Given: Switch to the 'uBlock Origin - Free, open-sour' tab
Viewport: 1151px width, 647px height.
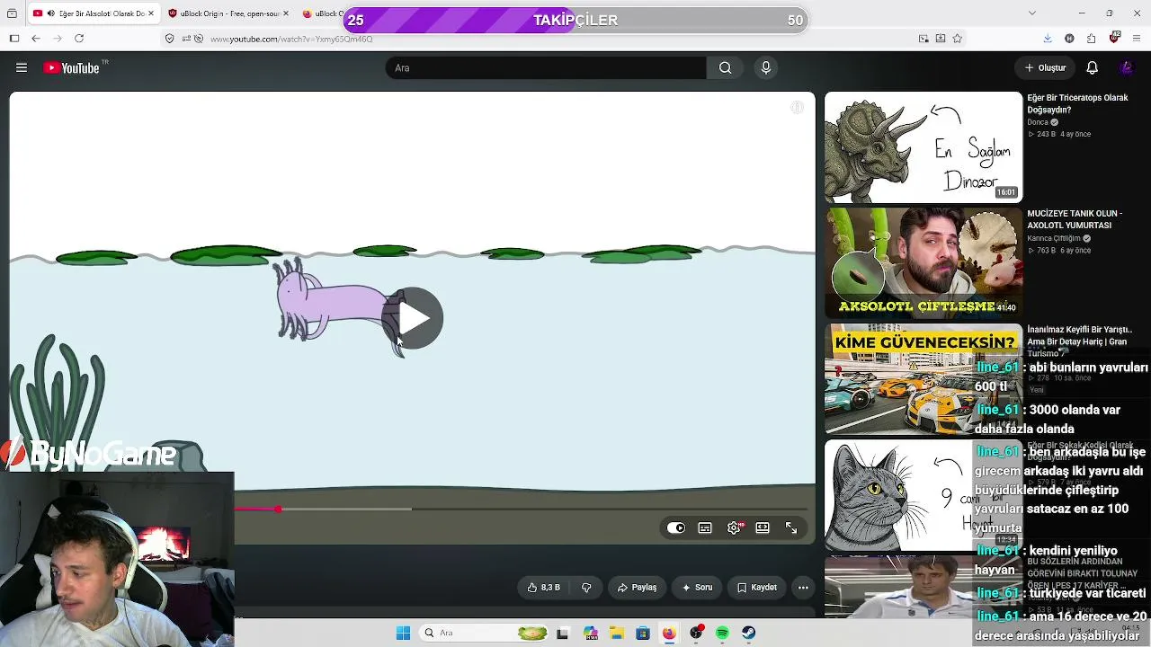Looking at the screenshot, I should [229, 13].
